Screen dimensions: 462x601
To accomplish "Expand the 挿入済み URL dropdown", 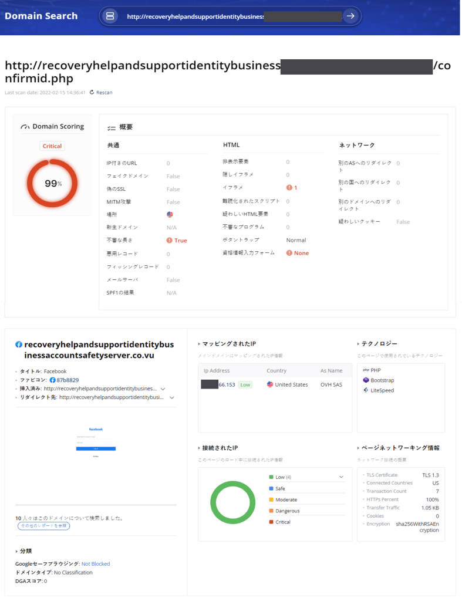I will [163, 389].
